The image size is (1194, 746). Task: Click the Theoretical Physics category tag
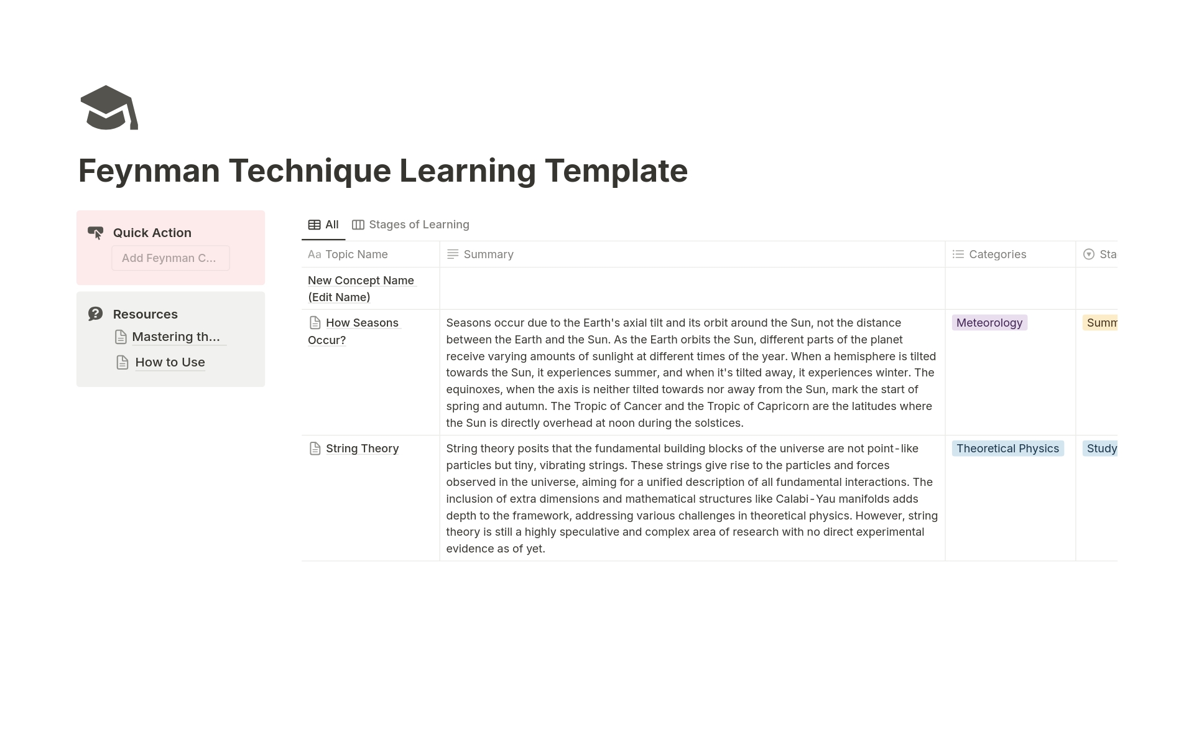1007,448
